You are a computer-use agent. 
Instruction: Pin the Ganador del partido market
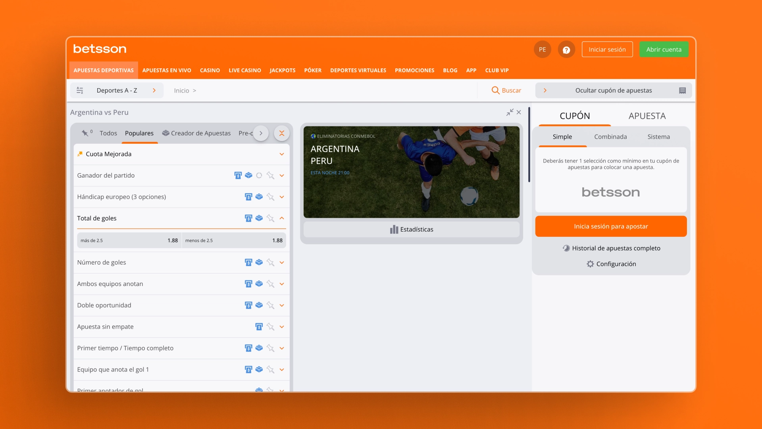270,175
